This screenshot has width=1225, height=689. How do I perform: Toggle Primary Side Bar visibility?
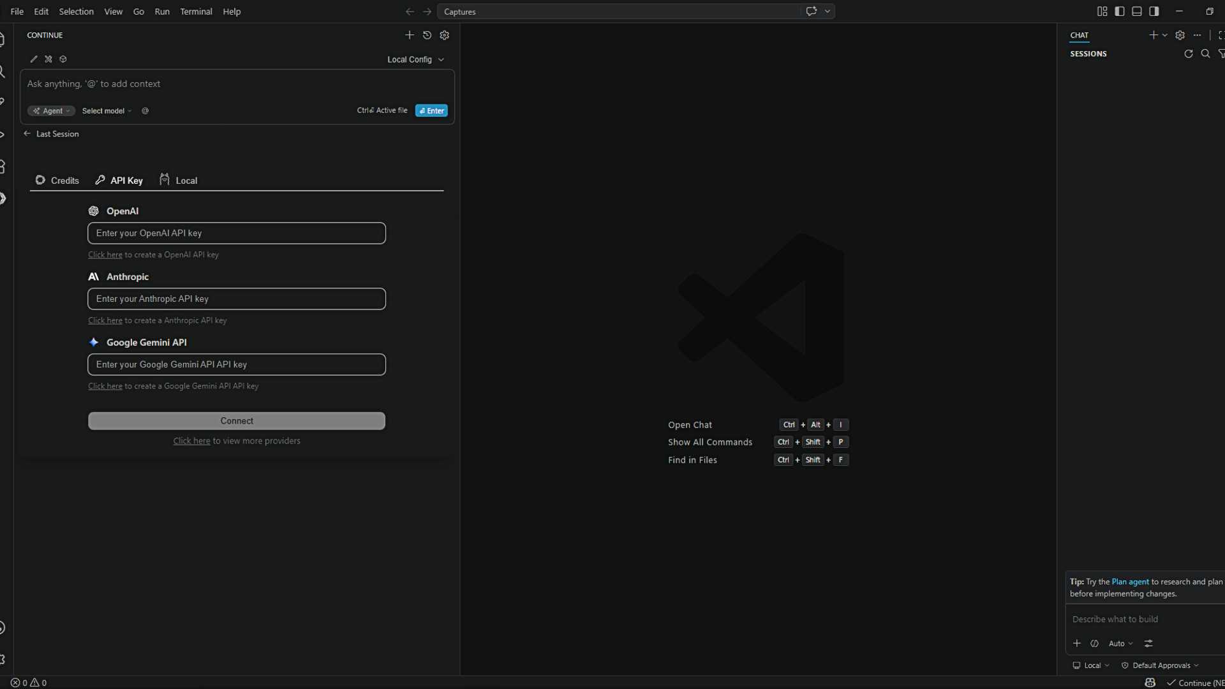tap(1120, 11)
